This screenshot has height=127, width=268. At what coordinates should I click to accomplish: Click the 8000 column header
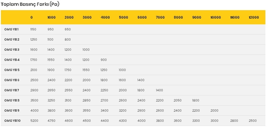point(178,17)
